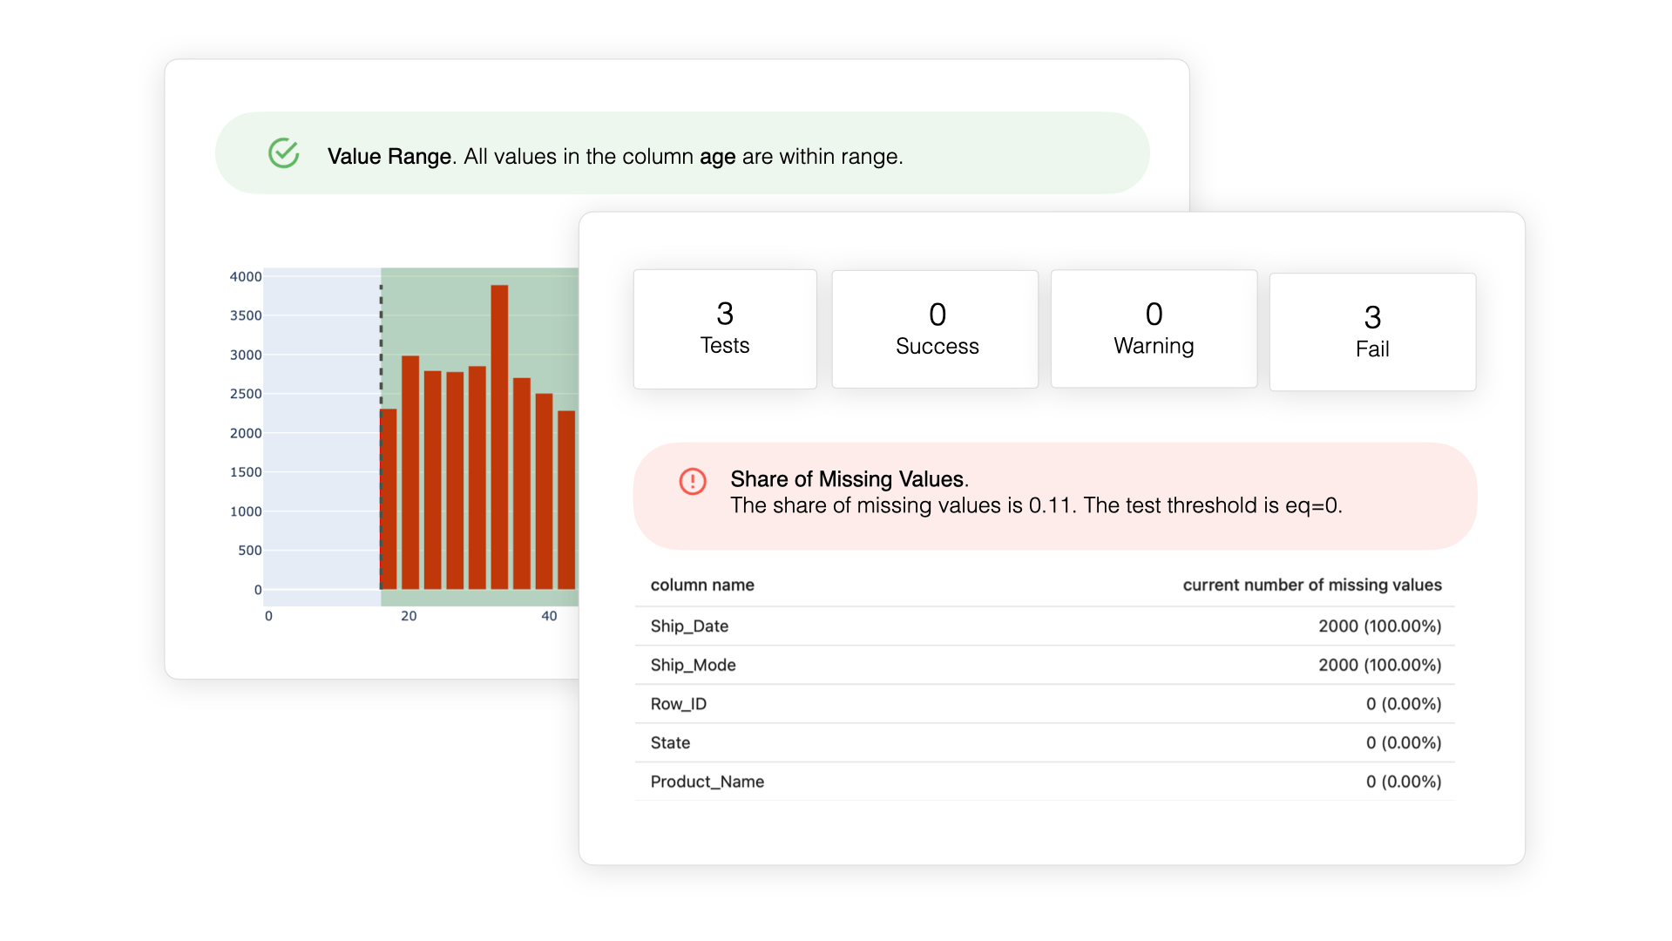Click the column name table header
Screen dimensions: 1672x941
tap(701, 585)
